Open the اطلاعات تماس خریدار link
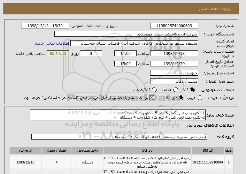246x174 pixels. (x=52, y=43)
